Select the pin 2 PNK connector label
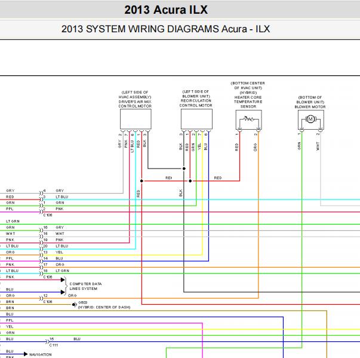Viewport: 360px width, 358px height. (x=60, y=209)
